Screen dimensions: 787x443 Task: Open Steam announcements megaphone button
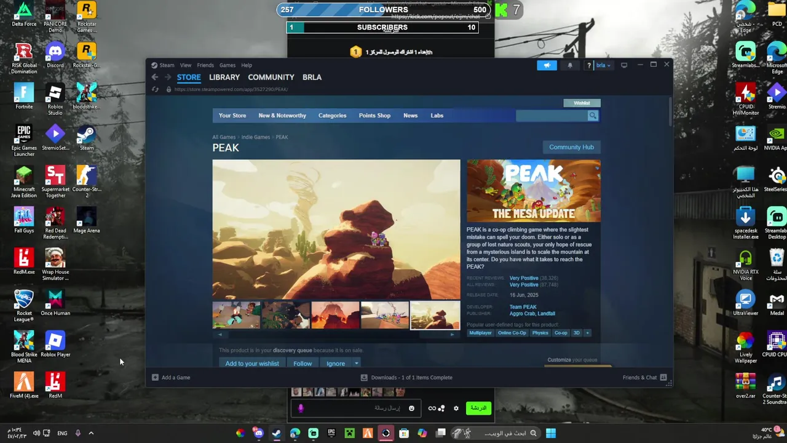pos(547,65)
